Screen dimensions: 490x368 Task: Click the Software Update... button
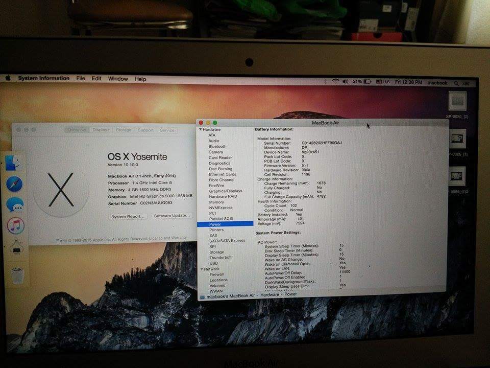171,216
